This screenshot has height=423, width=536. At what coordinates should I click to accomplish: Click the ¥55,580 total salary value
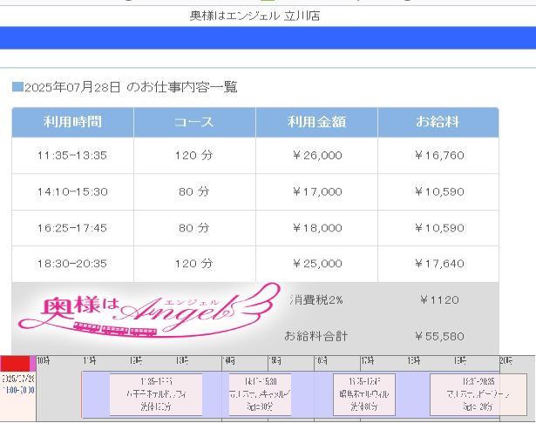tap(439, 336)
